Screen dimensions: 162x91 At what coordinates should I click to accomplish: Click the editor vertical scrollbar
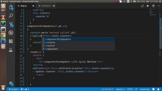click(161, 33)
